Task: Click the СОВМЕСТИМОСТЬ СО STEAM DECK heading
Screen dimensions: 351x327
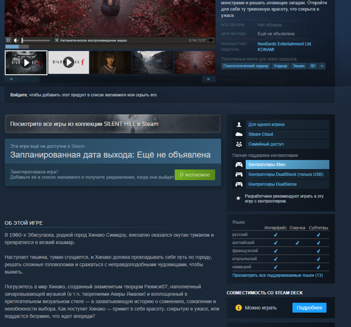Action: (x=264, y=293)
